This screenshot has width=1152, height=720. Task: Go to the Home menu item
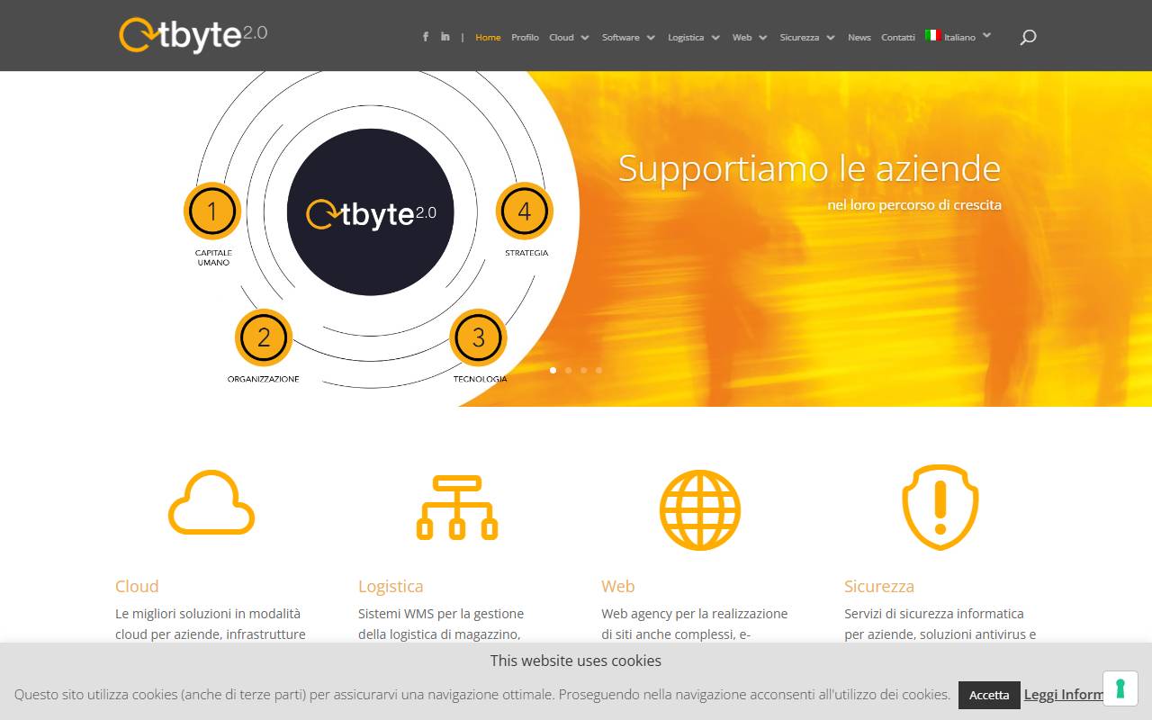tap(488, 38)
